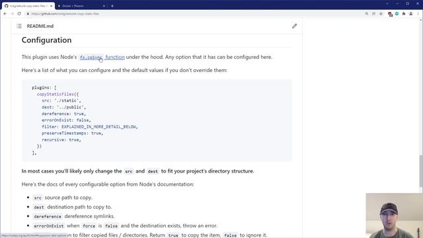Open the Extensions puzzle piece menu
423x238 pixels.
(404, 14)
